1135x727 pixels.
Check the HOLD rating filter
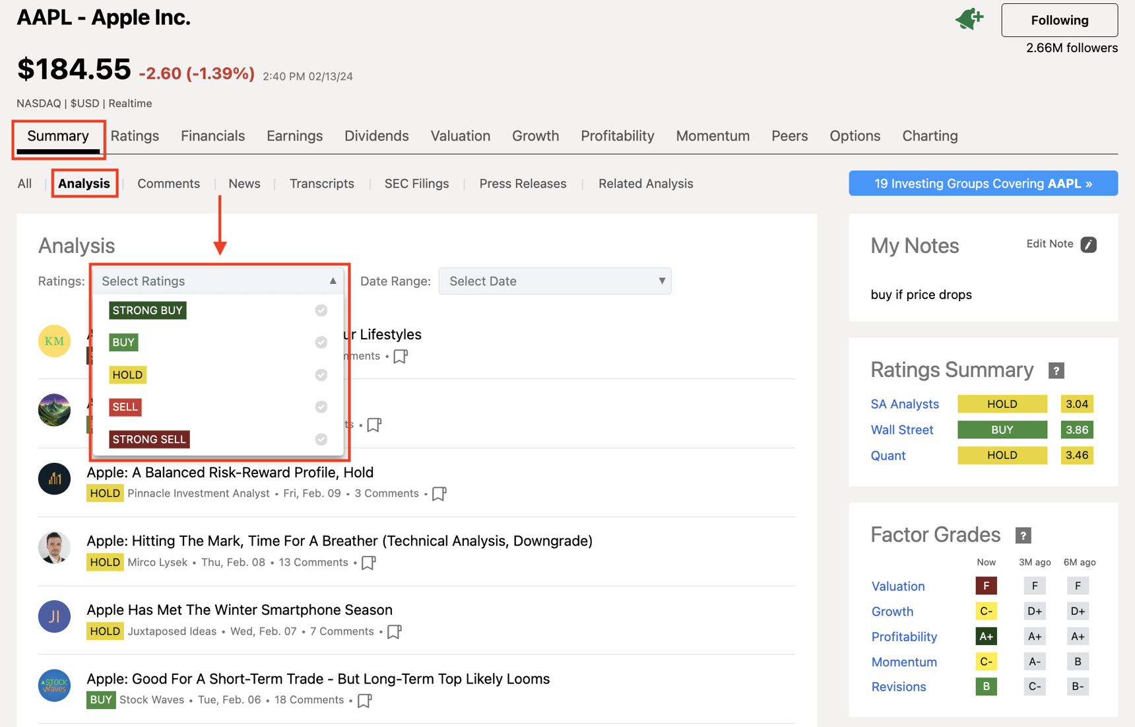321,374
